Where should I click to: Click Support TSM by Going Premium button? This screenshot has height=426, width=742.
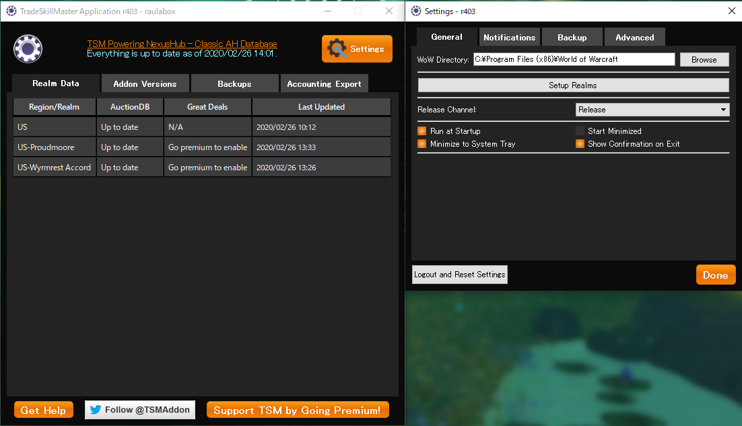click(298, 410)
